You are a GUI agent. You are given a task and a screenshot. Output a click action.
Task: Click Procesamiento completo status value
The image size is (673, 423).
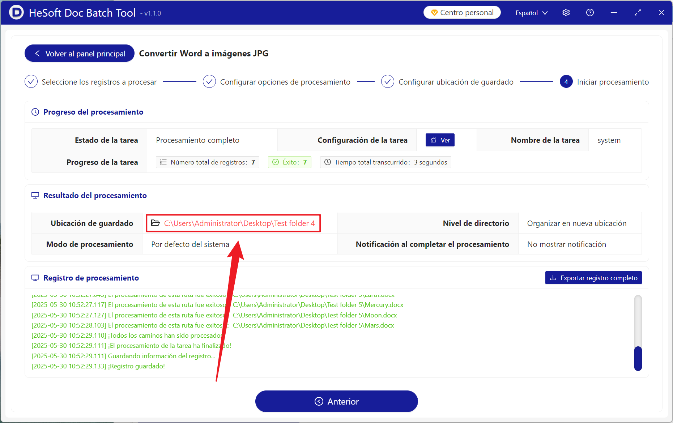click(197, 140)
